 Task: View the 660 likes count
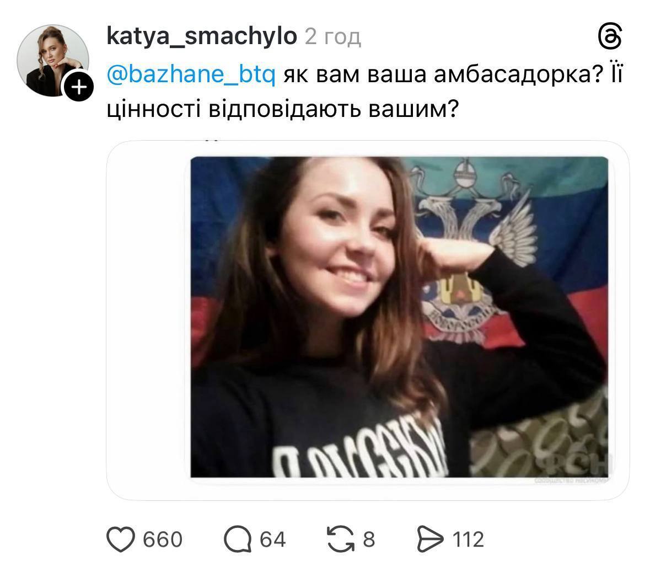[163, 539]
